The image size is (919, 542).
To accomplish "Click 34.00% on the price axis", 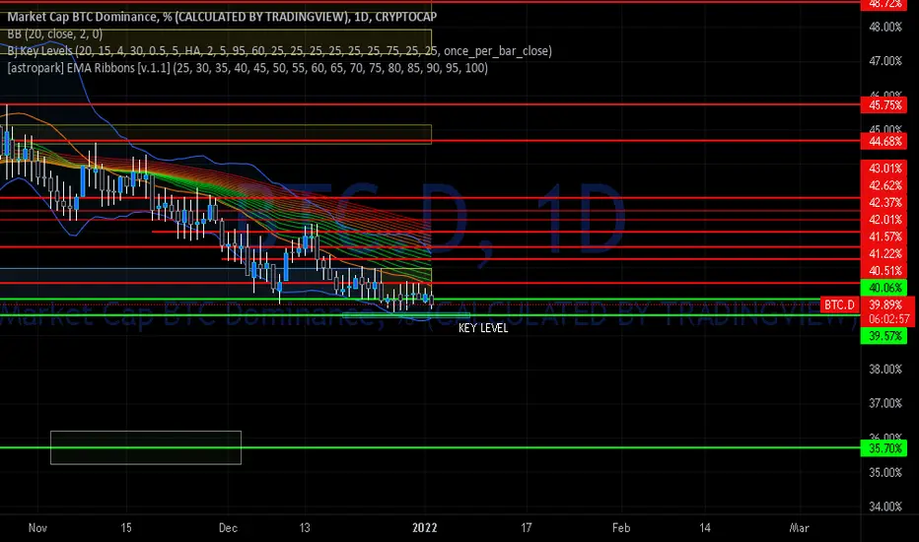I will pos(885,507).
